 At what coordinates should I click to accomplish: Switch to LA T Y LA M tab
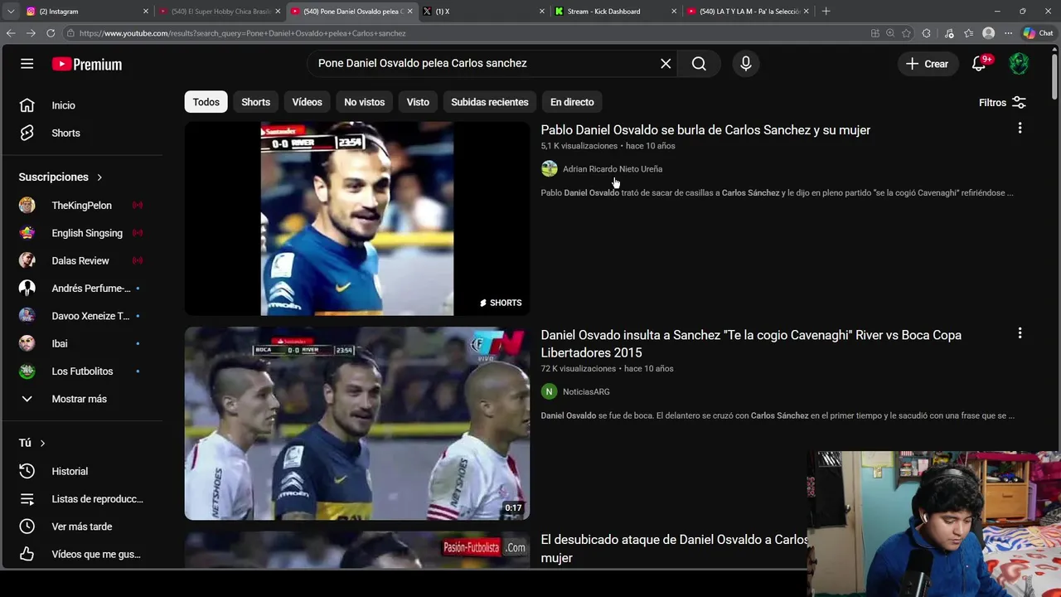pyautogui.click(x=746, y=12)
